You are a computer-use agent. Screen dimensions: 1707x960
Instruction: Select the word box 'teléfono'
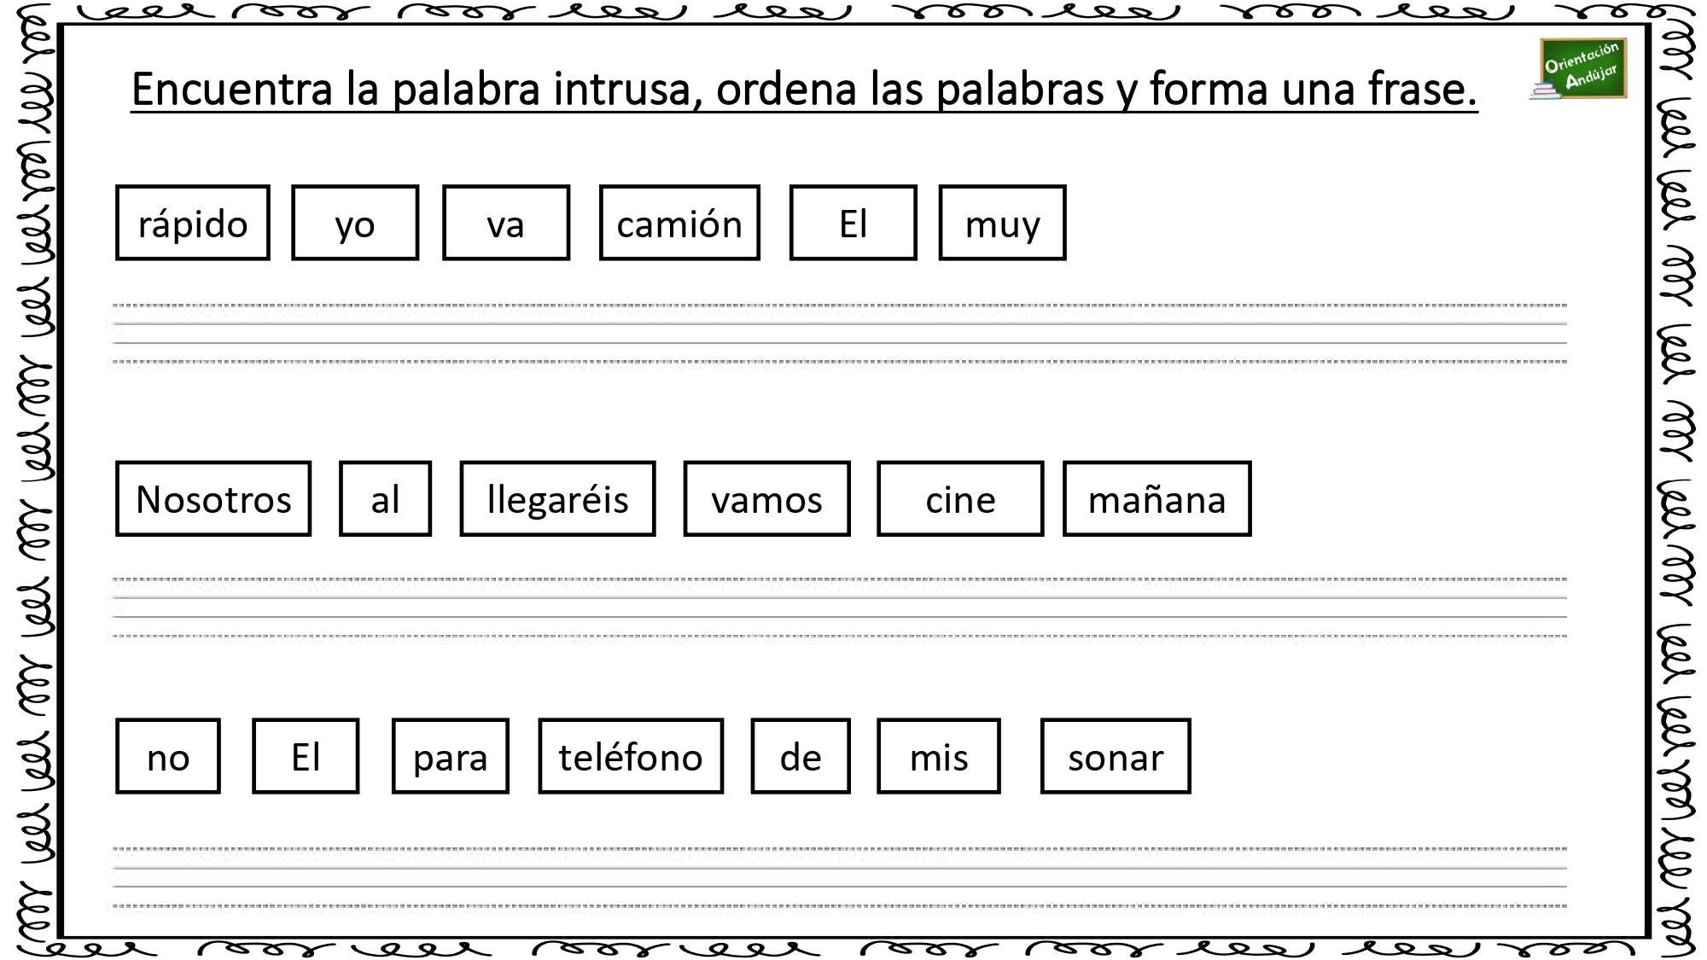tap(631, 756)
